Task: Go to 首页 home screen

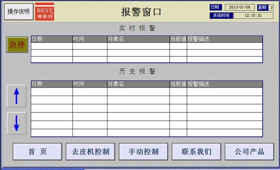Action: tap(37, 152)
